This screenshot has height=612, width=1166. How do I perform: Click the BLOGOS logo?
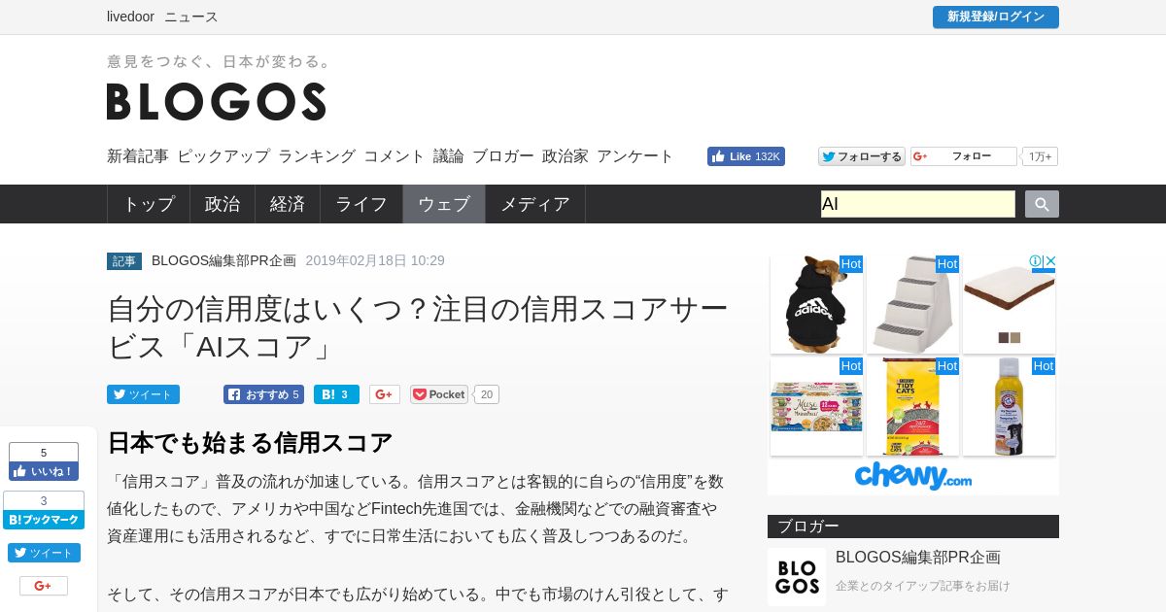[x=216, y=101]
